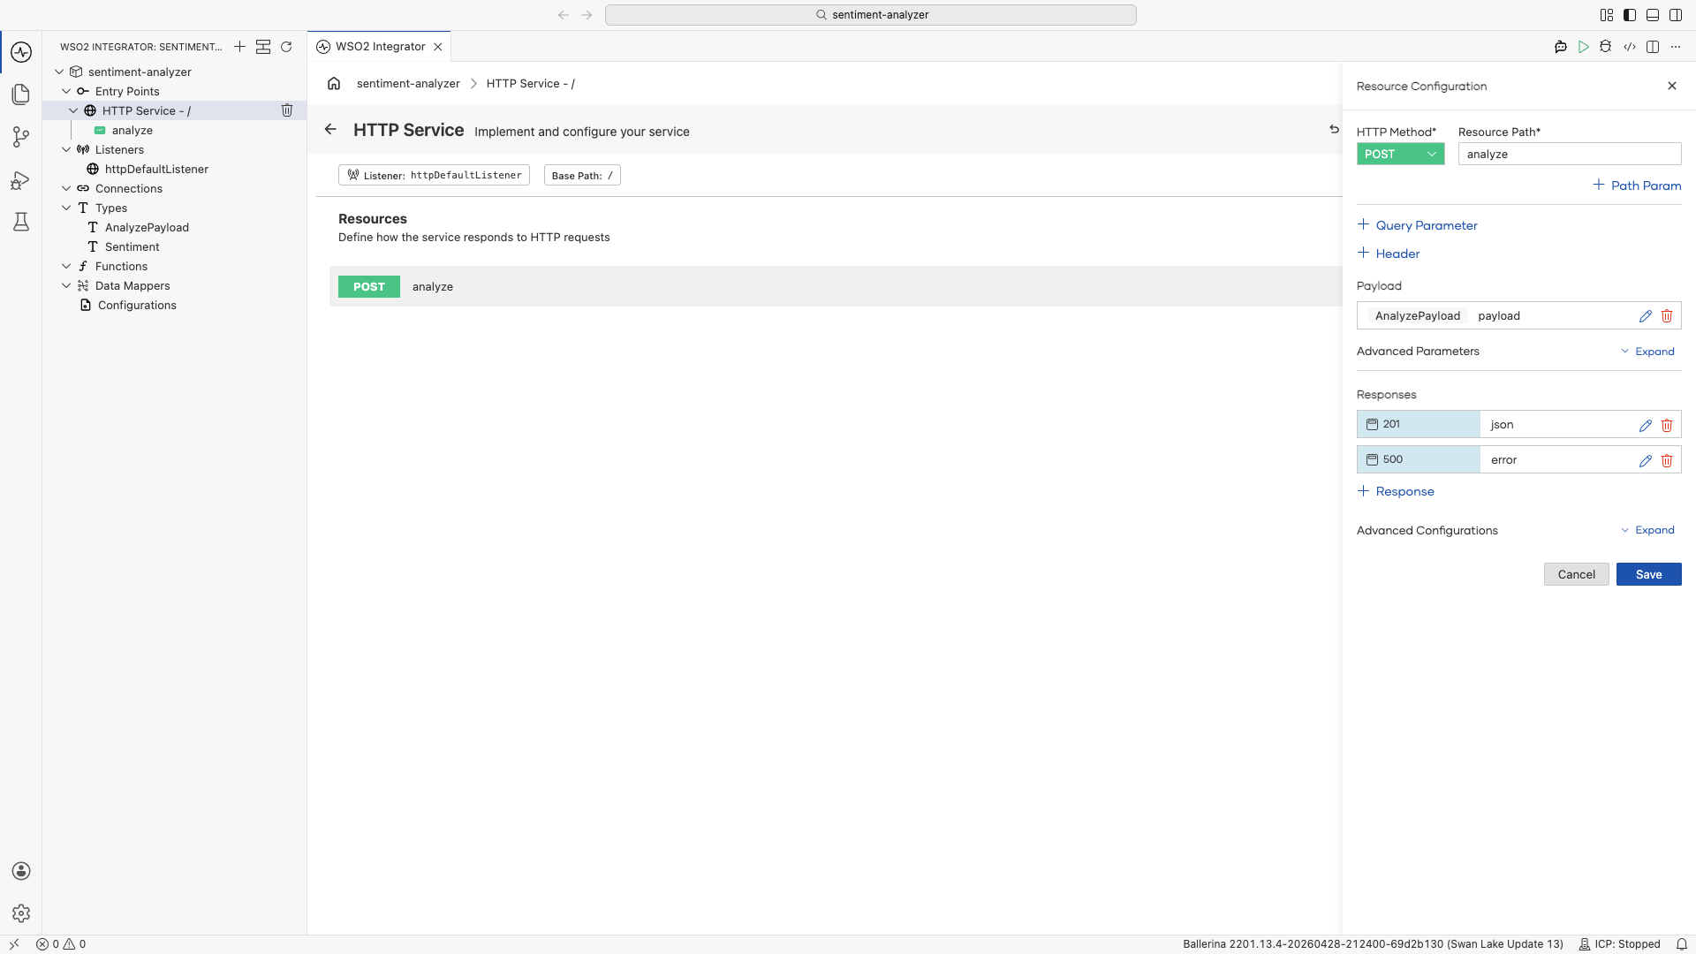Click the Base Path chip
1696x954 pixels.
pyautogui.click(x=582, y=175)
